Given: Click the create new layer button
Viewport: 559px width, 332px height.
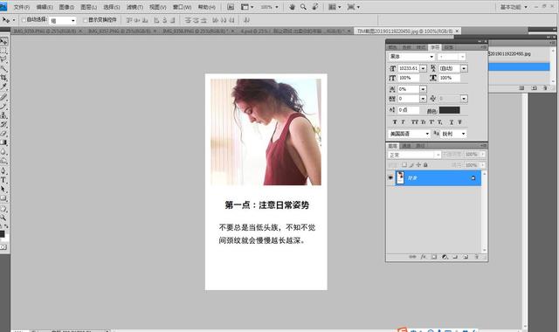Looking at the screenshot, I should coord(466,257).
